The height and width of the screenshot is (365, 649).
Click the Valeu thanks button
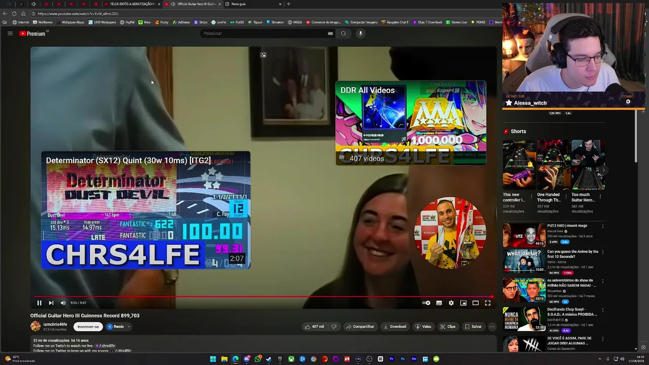pyautogui.click(x=423, y=327)
